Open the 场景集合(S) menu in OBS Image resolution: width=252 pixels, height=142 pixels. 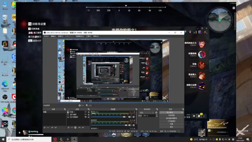coord(80,36)
